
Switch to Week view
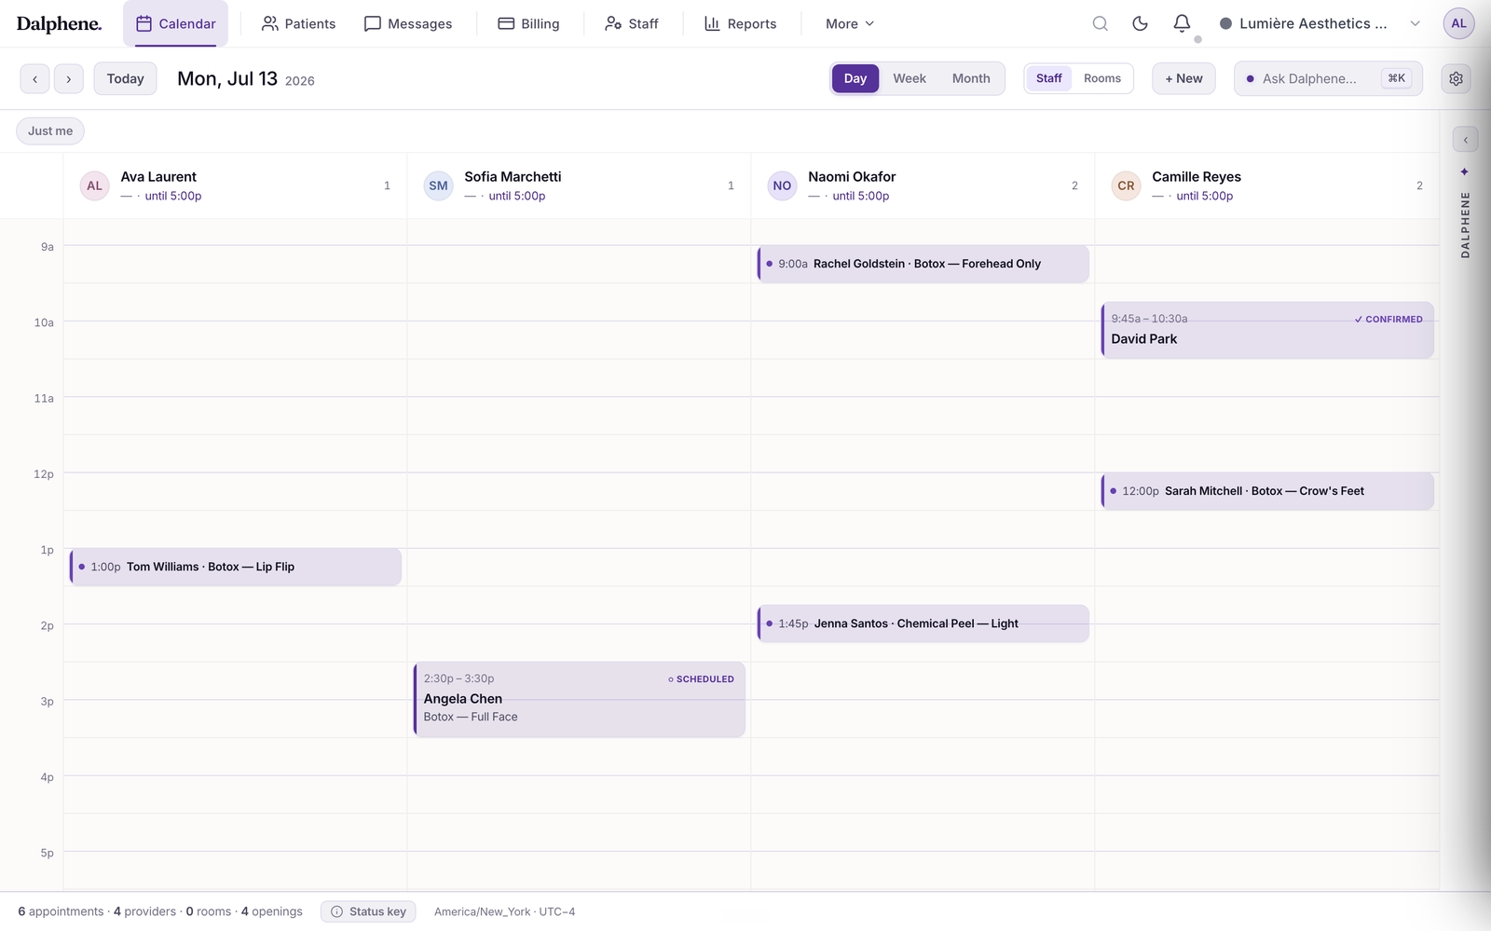pos(910,78)
